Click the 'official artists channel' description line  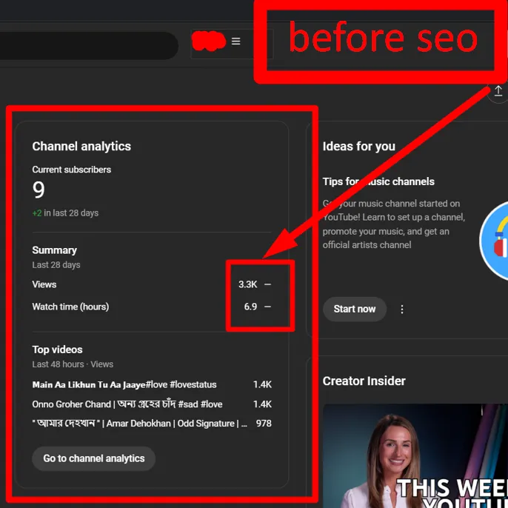coord(367,244)
